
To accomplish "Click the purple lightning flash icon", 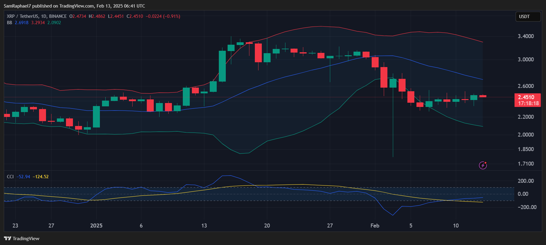I will (x=483, y=165).
